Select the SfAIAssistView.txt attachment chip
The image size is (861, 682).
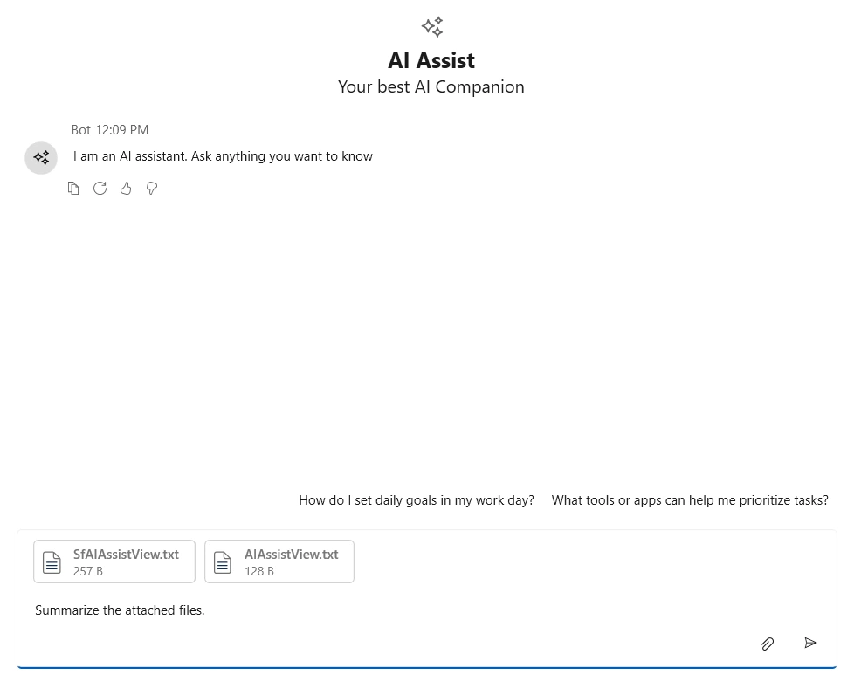pos(114,561)
